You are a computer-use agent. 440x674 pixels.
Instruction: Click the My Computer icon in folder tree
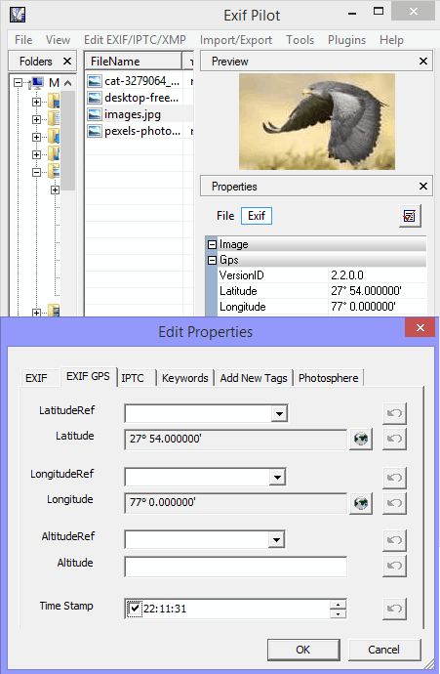pos(37,82)
